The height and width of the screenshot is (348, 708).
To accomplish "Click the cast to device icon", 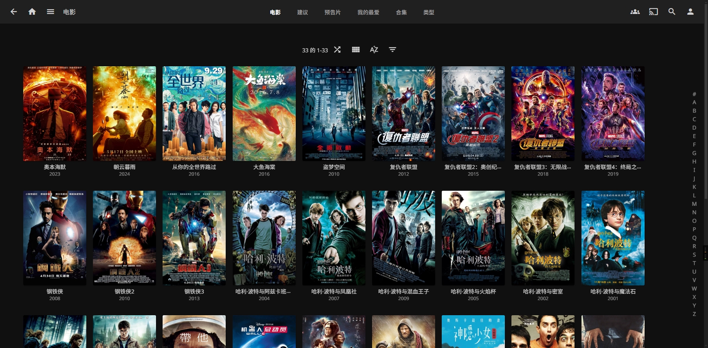I will pos(653,12).
